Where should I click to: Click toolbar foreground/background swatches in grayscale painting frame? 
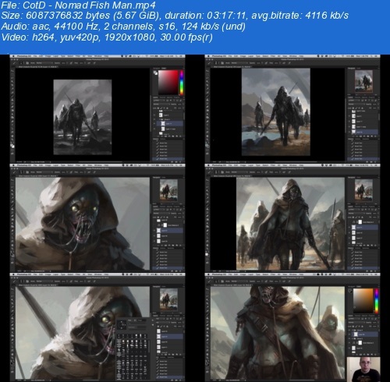pos(12,146)
